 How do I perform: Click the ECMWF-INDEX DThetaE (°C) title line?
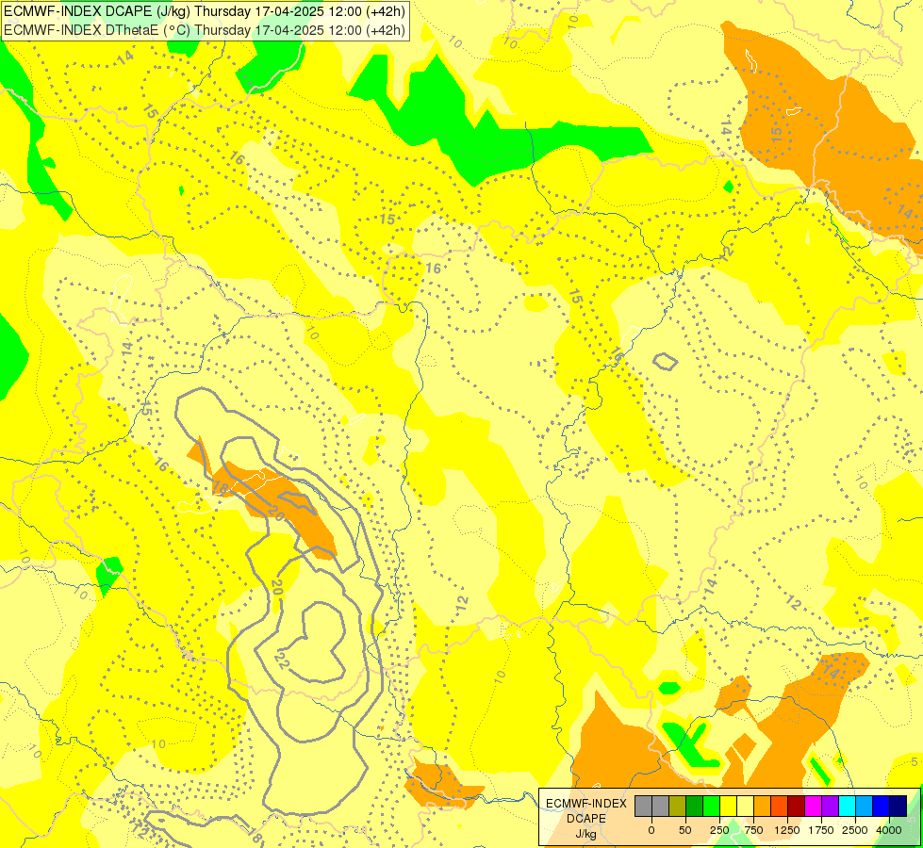(205, 29)
